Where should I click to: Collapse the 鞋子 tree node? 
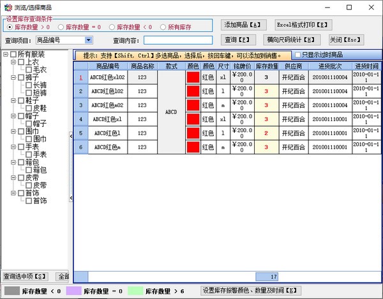click(x=13, y=101)
